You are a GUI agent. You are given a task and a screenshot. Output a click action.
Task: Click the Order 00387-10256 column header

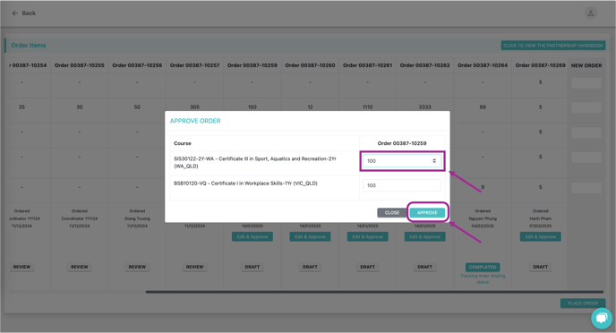tap(137, 65)
